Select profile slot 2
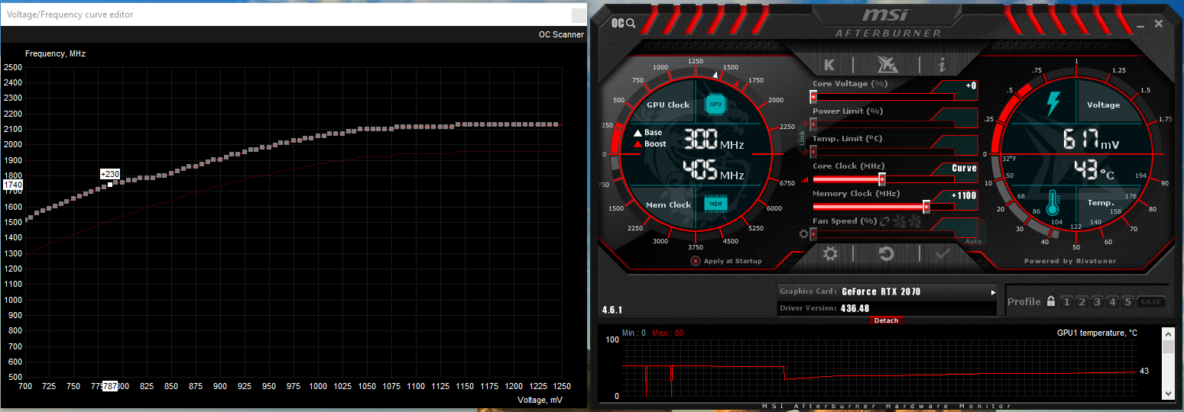 coord(1081,302)
